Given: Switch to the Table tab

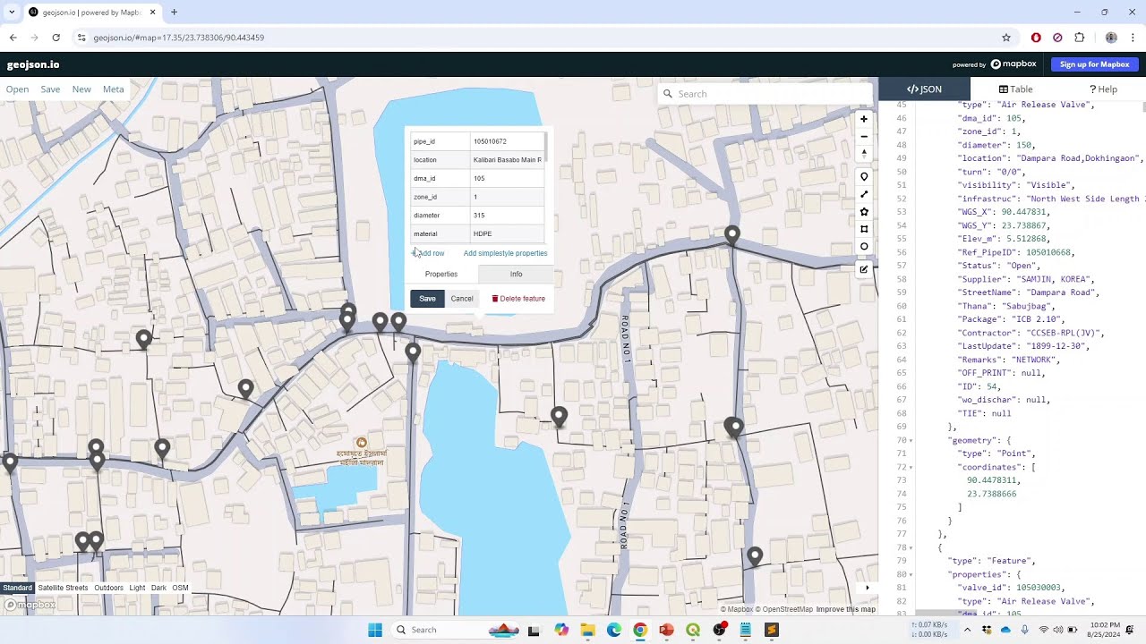Looking at the screenshot, I should [x=1016, y=89].
